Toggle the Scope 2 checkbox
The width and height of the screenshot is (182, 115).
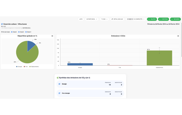pyautogui.click(x=19, y=32)
